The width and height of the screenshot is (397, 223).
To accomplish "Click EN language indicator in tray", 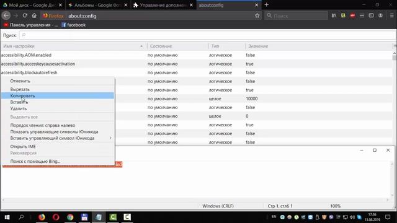I will [274, 217].
